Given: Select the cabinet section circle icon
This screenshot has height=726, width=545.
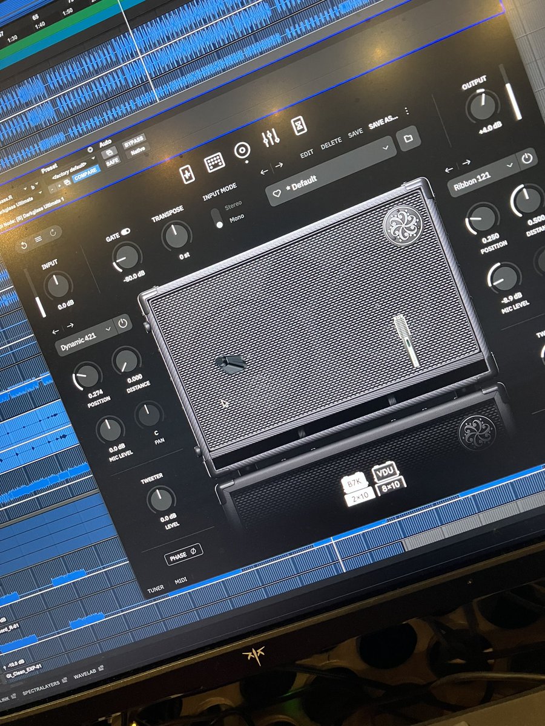Looking at the screenshot, I should point(242,151).
